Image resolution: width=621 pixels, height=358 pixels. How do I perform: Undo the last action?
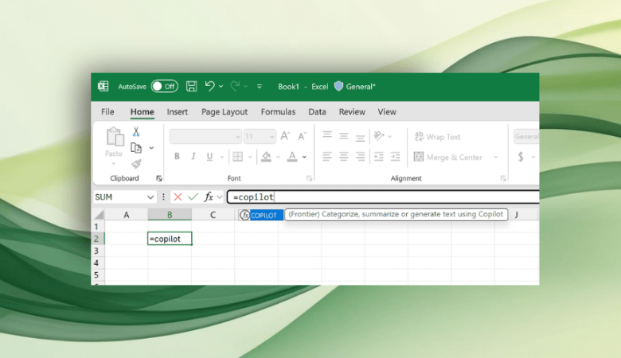coord(209,86)
